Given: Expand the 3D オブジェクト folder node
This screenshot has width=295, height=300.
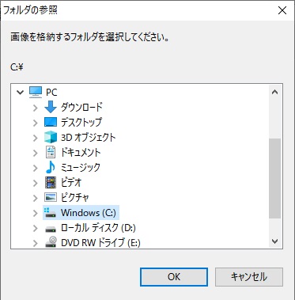Looking at the screenshot, I should (x=36, y=138).
